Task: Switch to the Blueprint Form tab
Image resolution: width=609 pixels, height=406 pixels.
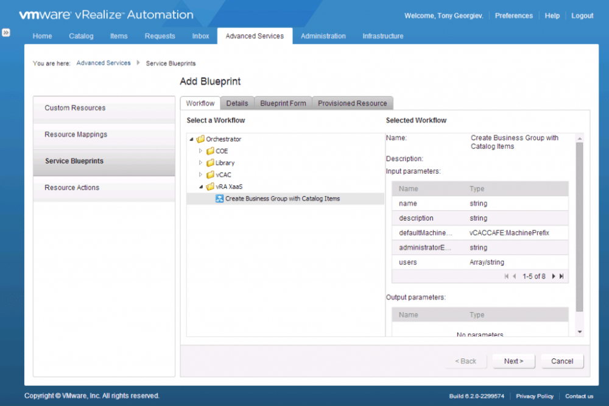Action: tap(283, 104)
